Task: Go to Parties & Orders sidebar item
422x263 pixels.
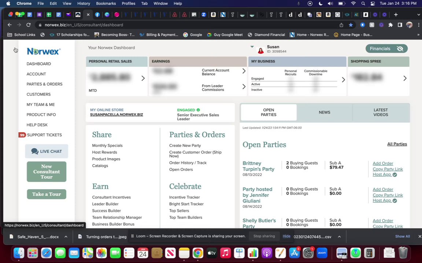Action: [x=44, y=84]
